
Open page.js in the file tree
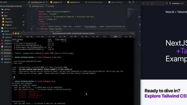(8, 25)
